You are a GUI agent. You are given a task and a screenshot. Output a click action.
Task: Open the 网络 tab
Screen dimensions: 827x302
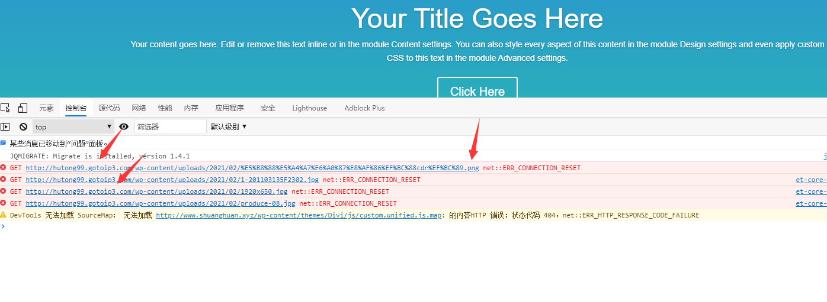pyautogui.click(x=139, y=108)
